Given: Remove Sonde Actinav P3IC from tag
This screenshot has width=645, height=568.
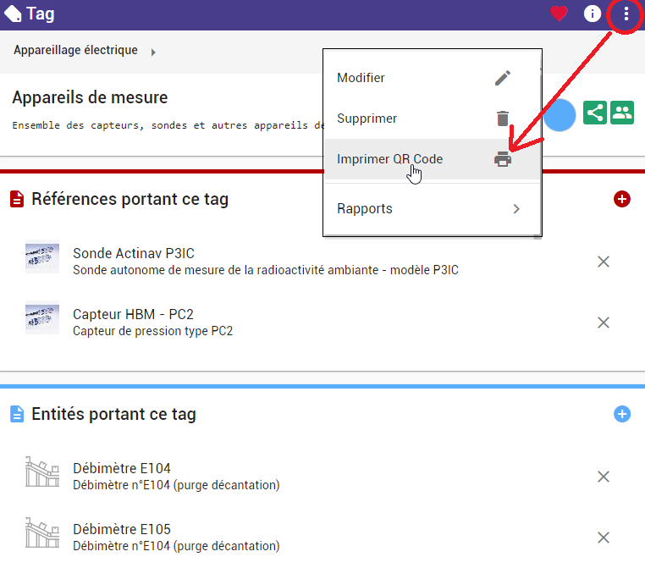Looking at the screenshot, I should click(x=604, y=262).
